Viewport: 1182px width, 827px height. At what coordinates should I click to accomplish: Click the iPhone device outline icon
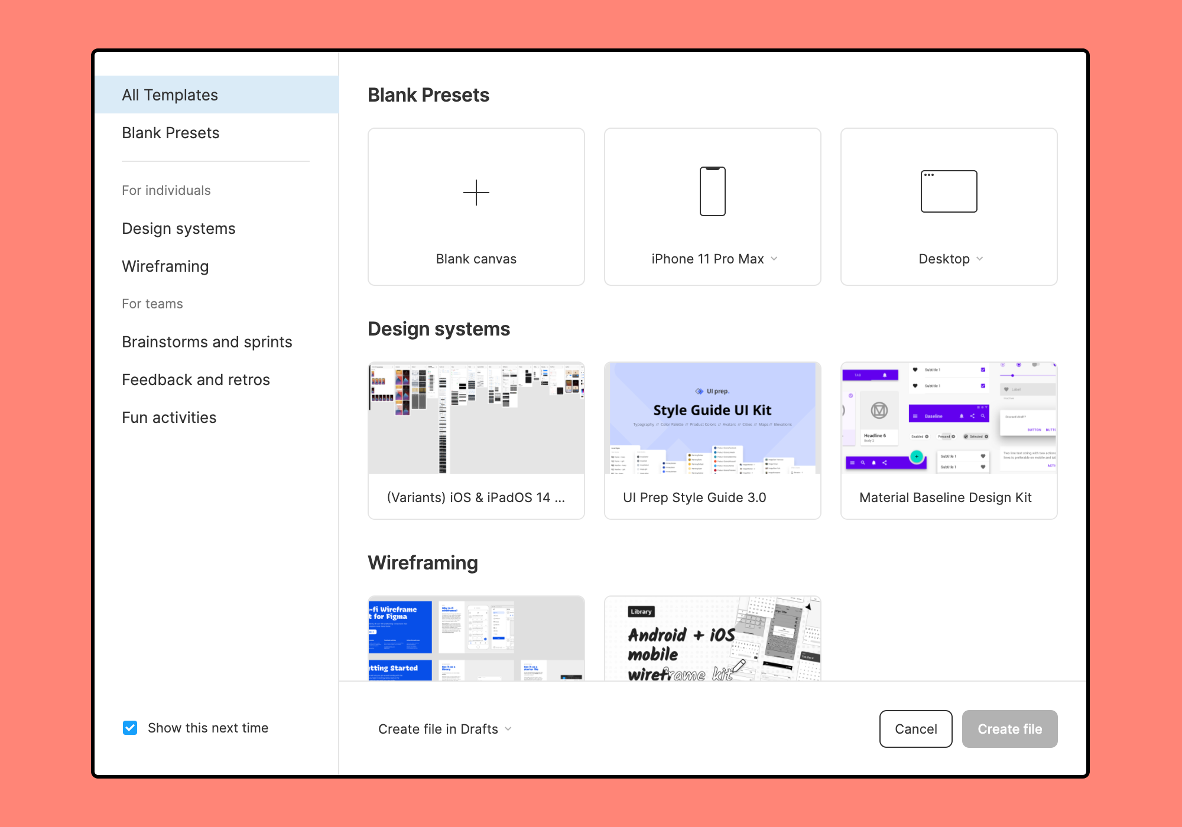[x=712, y=191]
